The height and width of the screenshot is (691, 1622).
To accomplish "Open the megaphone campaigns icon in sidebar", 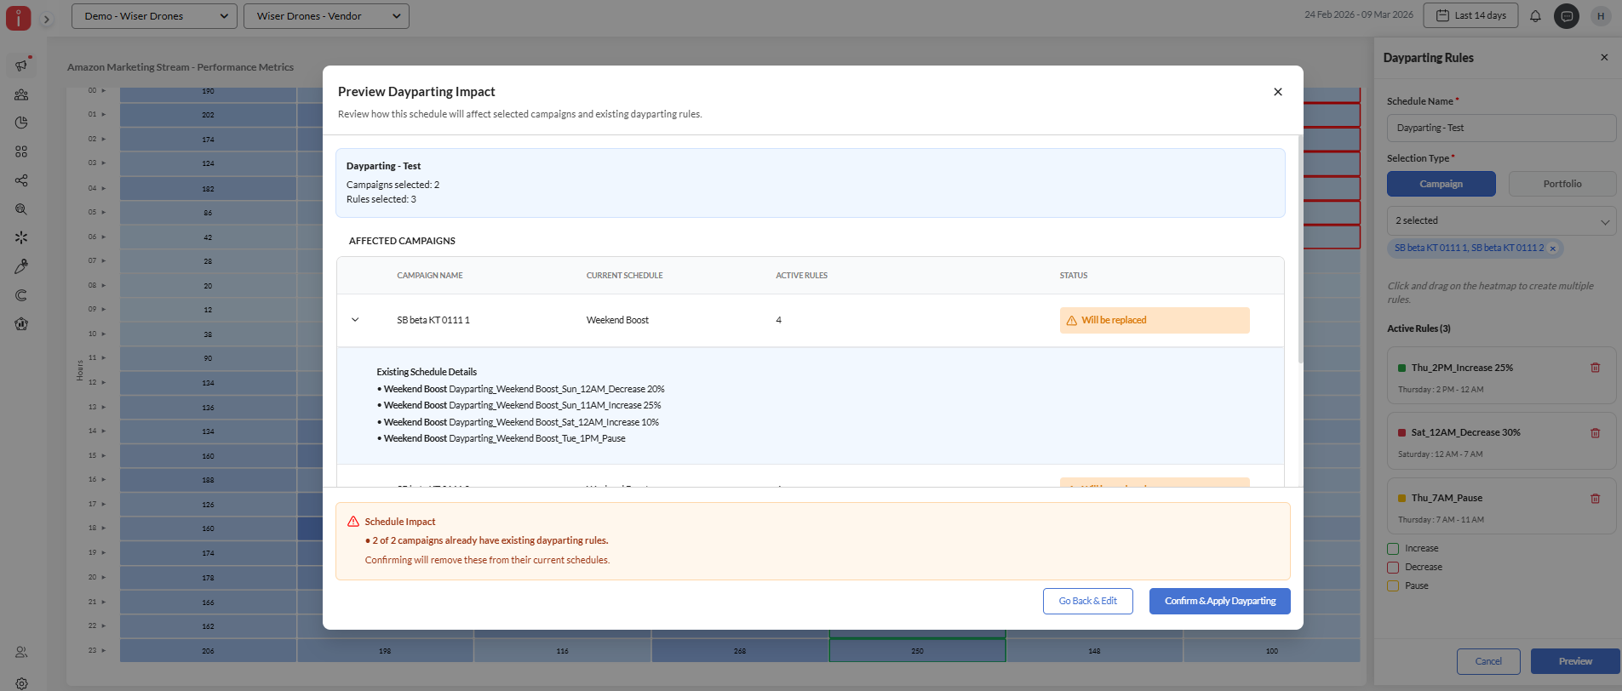I will tap(21, 66).
